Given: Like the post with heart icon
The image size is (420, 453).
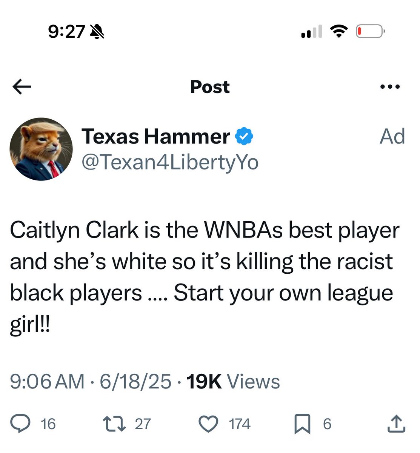Looking at the screenshot, I should pyautogui.click(x=208, y=424).
